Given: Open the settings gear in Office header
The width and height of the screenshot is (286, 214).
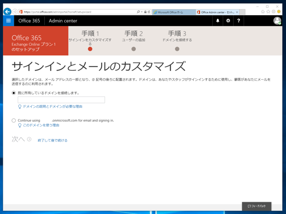Looking at the screenshot, I should 228,20.
